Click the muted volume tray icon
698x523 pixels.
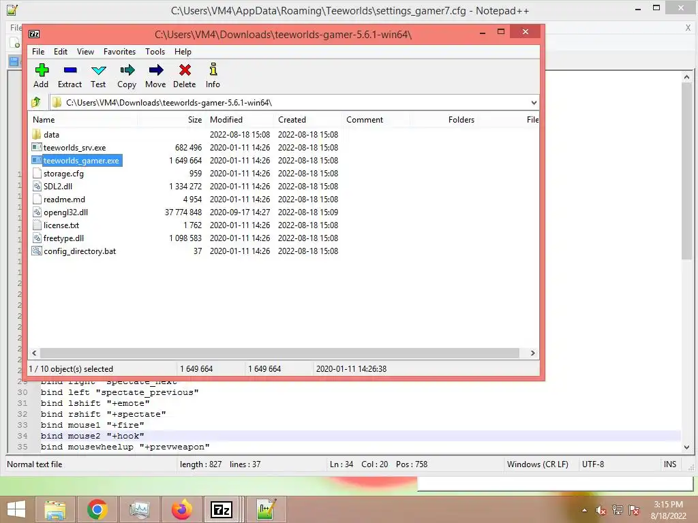point(601,510)
